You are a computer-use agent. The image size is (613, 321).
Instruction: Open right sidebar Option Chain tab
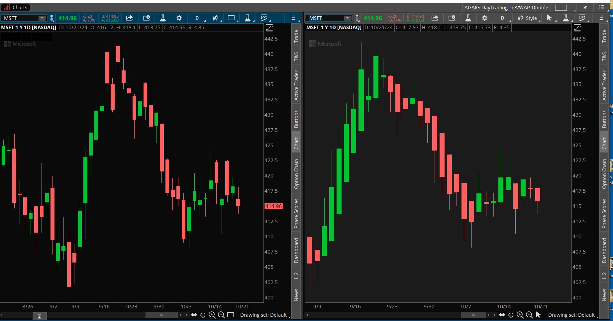(604, 174)
